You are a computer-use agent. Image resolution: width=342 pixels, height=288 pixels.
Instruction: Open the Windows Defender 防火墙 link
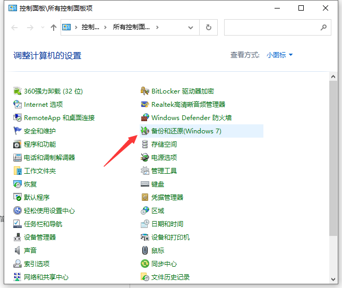pyautogui.click(x=192, y=118)
